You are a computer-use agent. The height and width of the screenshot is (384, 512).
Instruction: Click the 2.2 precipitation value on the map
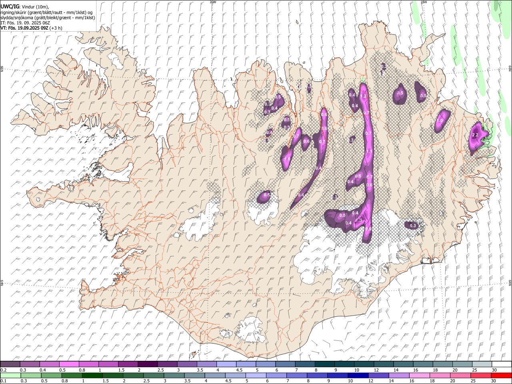475,136
